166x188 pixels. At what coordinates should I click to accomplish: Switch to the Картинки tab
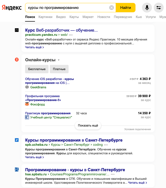(x=45, y=17)
